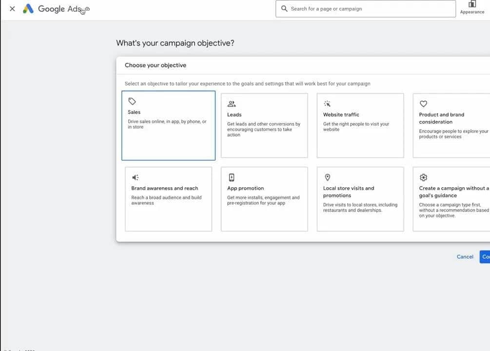The height and width of the screenshot is (351, 490).
Task: Focus the Search for a page or campaign field
Action: point(371,9)
